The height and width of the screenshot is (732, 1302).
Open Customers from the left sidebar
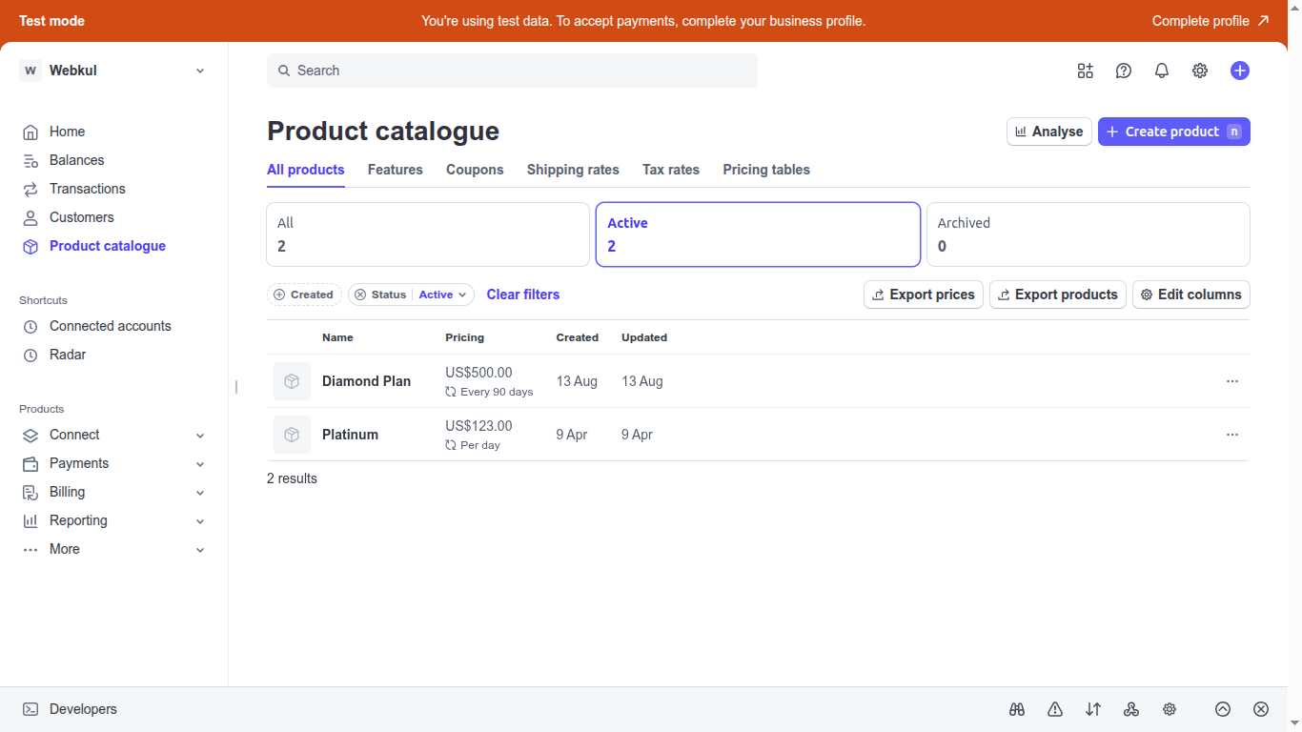tap(82, 217)
